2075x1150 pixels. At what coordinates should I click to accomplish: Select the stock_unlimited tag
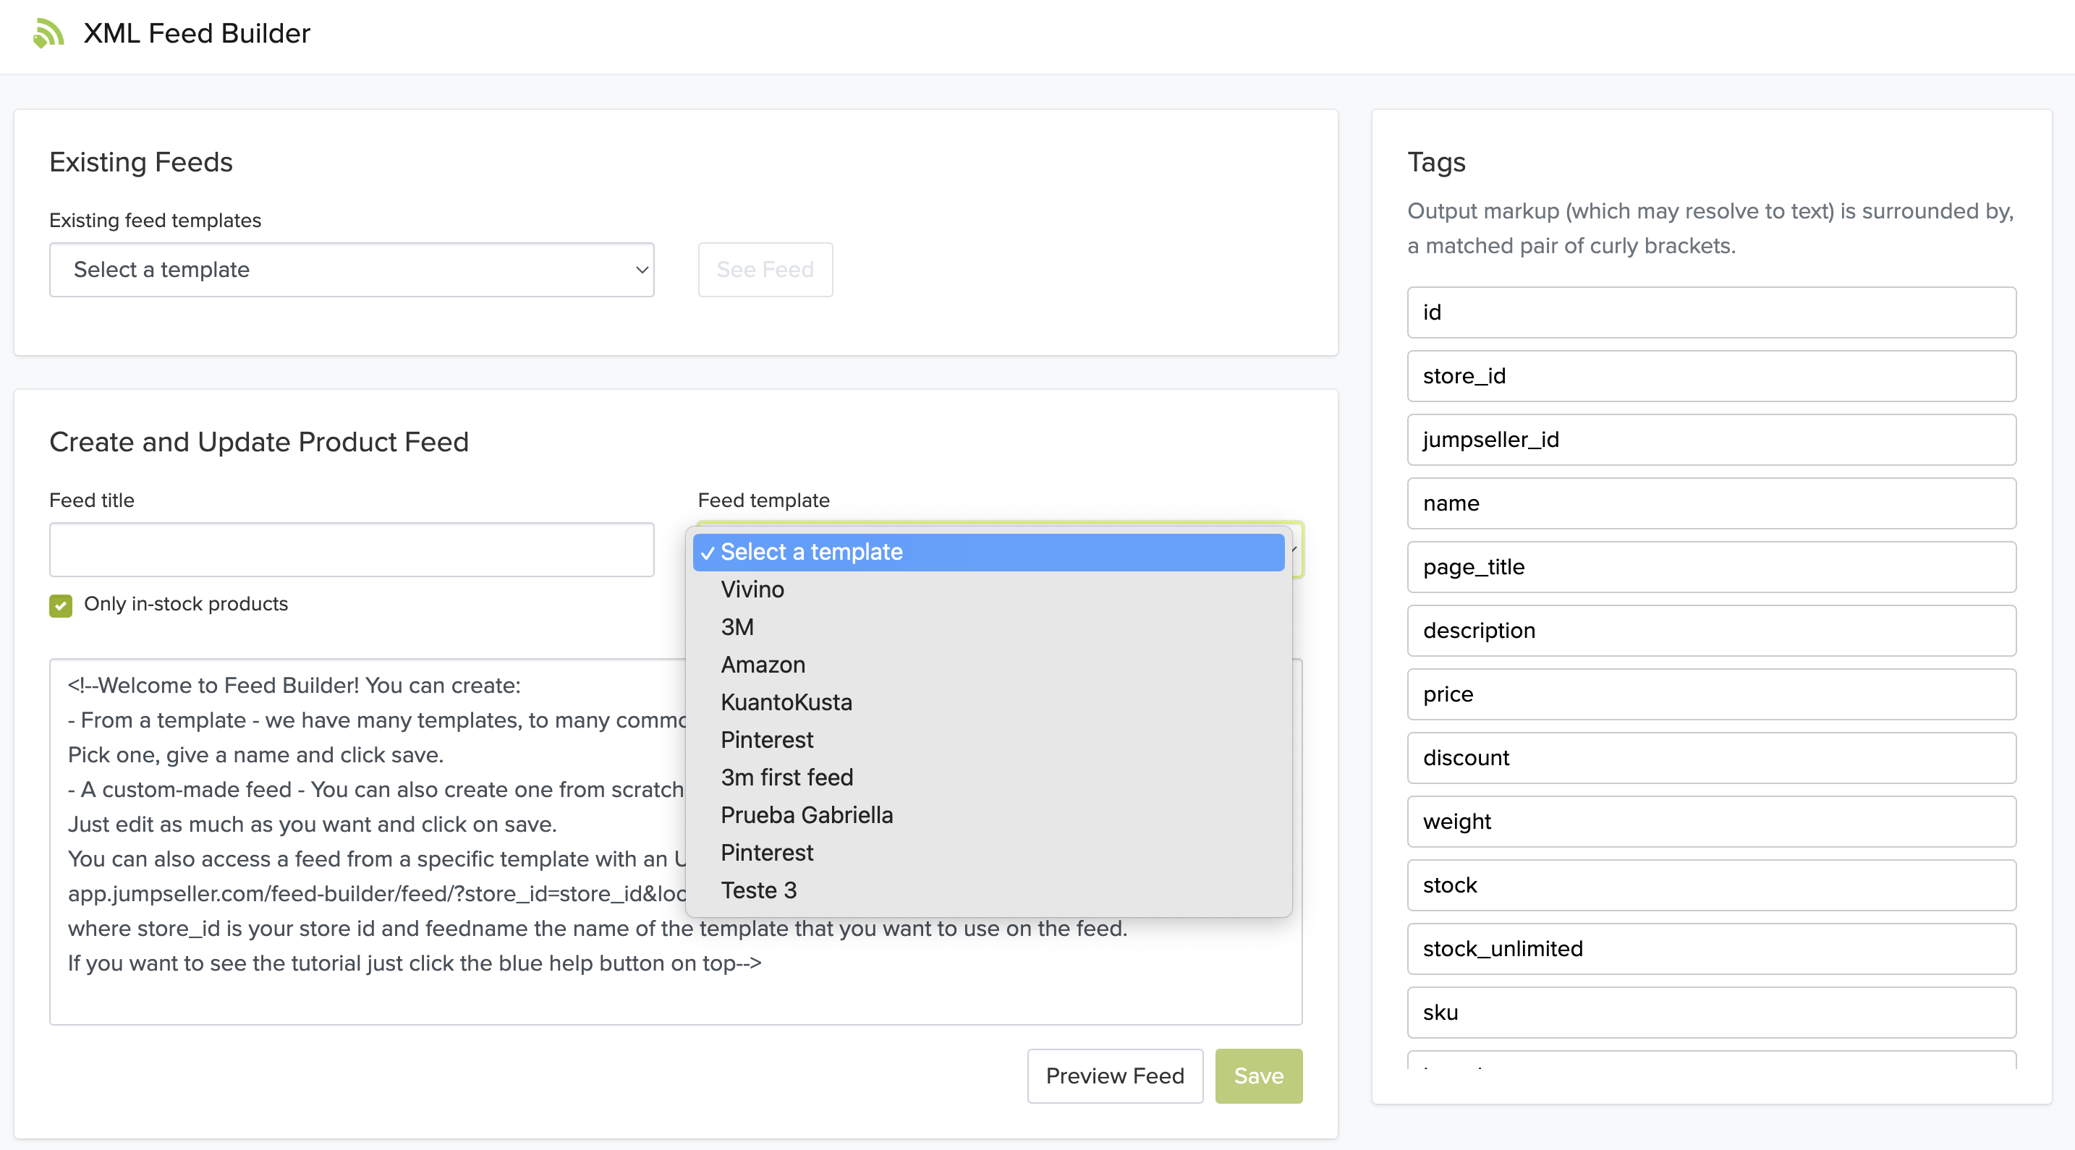[x=1710, y=949]
